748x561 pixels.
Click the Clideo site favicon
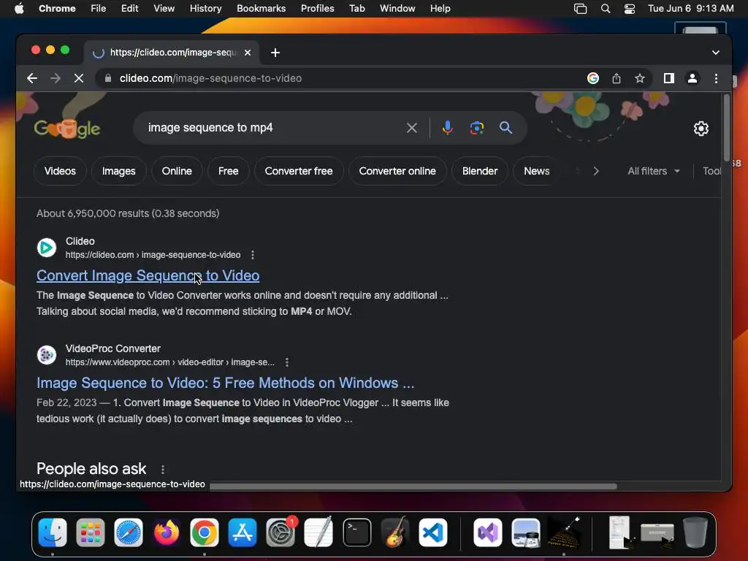(x=47, y=248)
